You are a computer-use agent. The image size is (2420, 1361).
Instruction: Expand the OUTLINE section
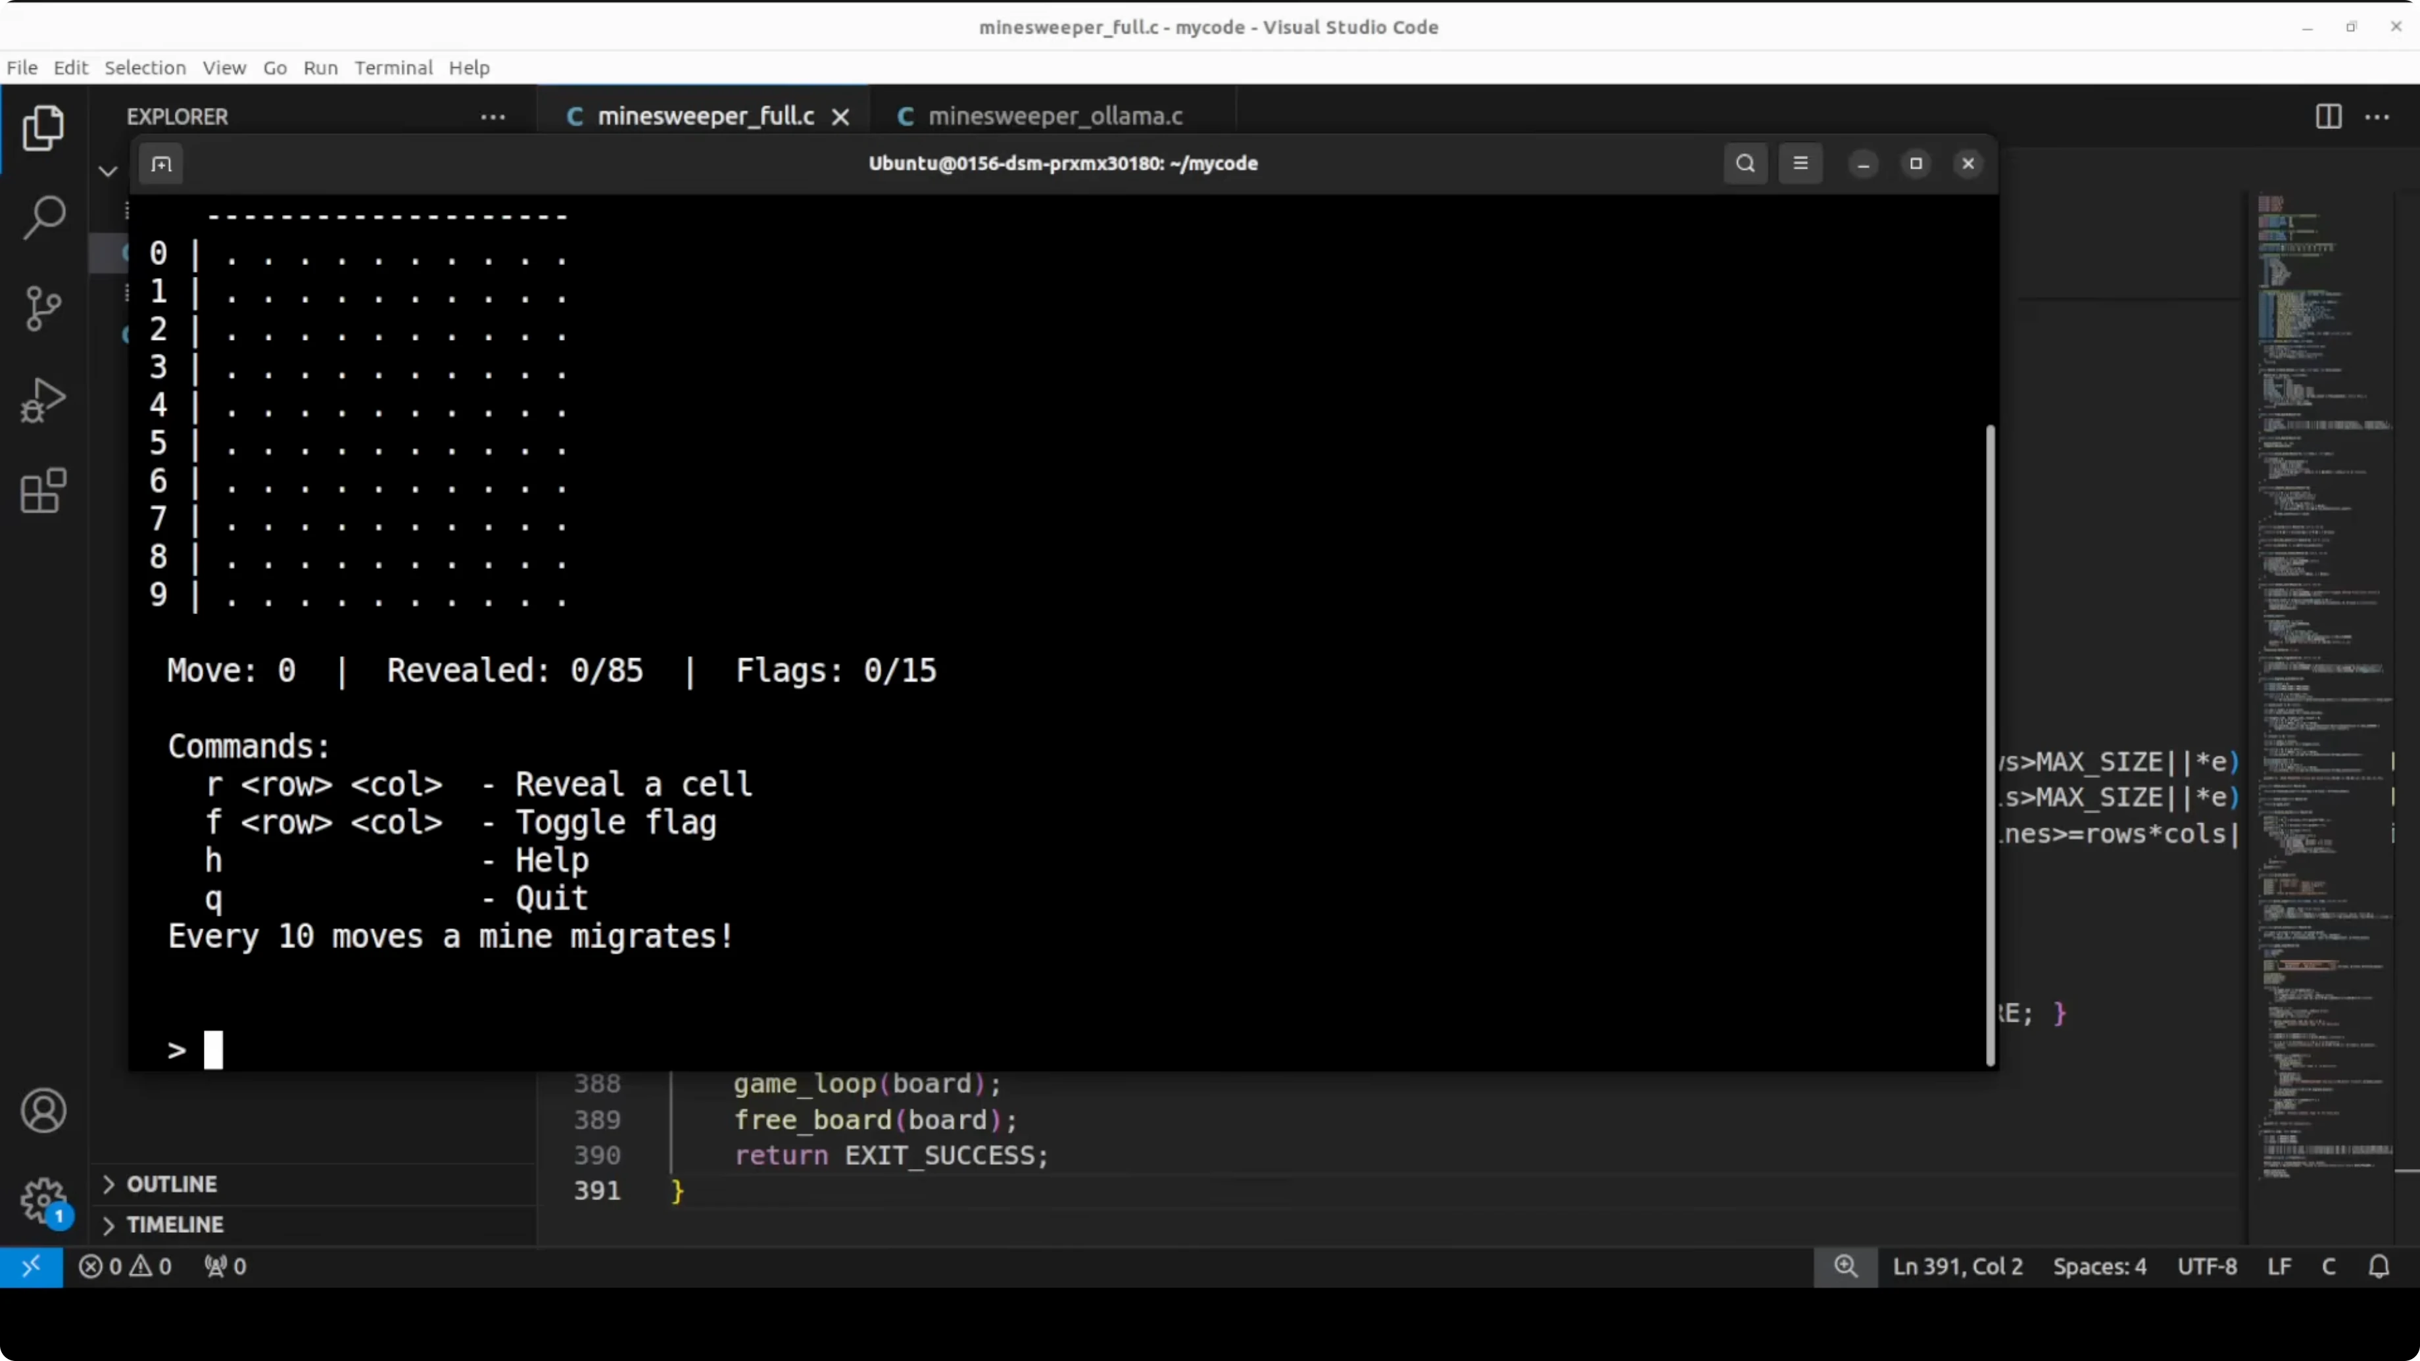pos(172,1183)
